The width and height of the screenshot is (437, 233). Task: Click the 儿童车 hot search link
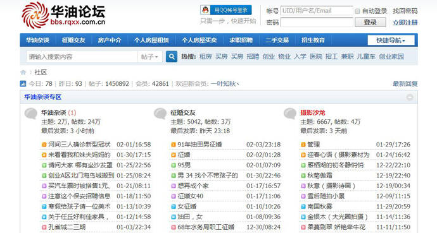pyautogui.click(x=366, y=57)
